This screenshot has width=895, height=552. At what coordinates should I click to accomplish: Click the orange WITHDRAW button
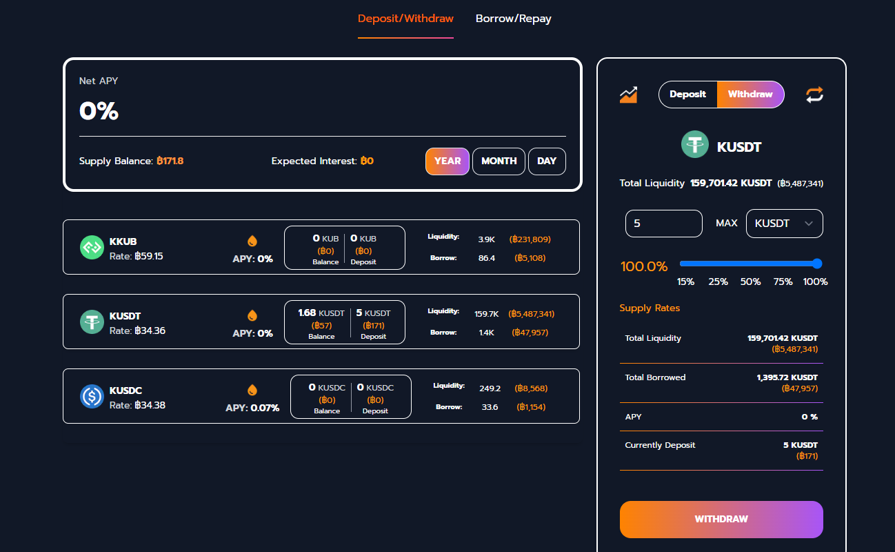[721, 520]
